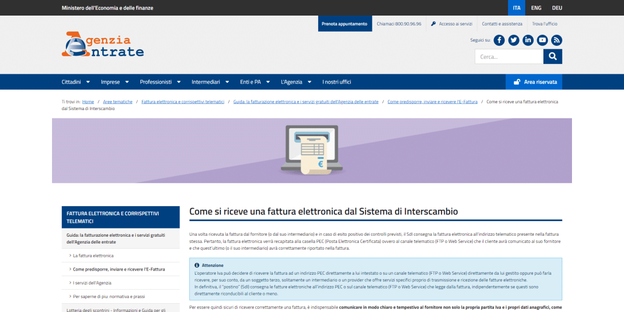Switch language to DEU

[557, 8]
